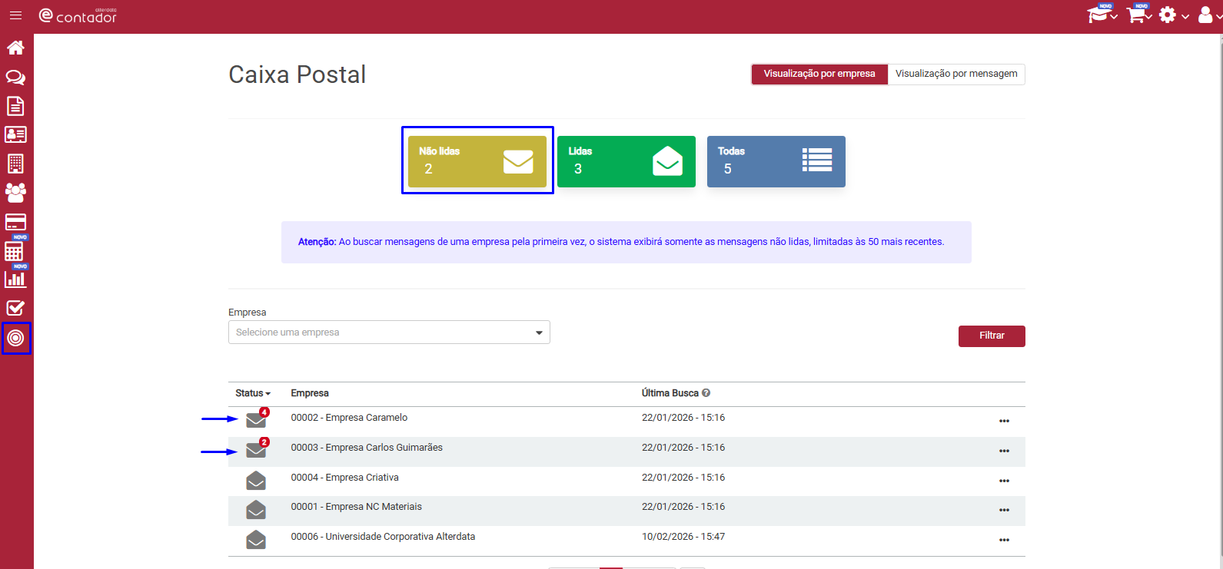Click the Última Busca help icon

pyautogui.click(x=706, y=393)
